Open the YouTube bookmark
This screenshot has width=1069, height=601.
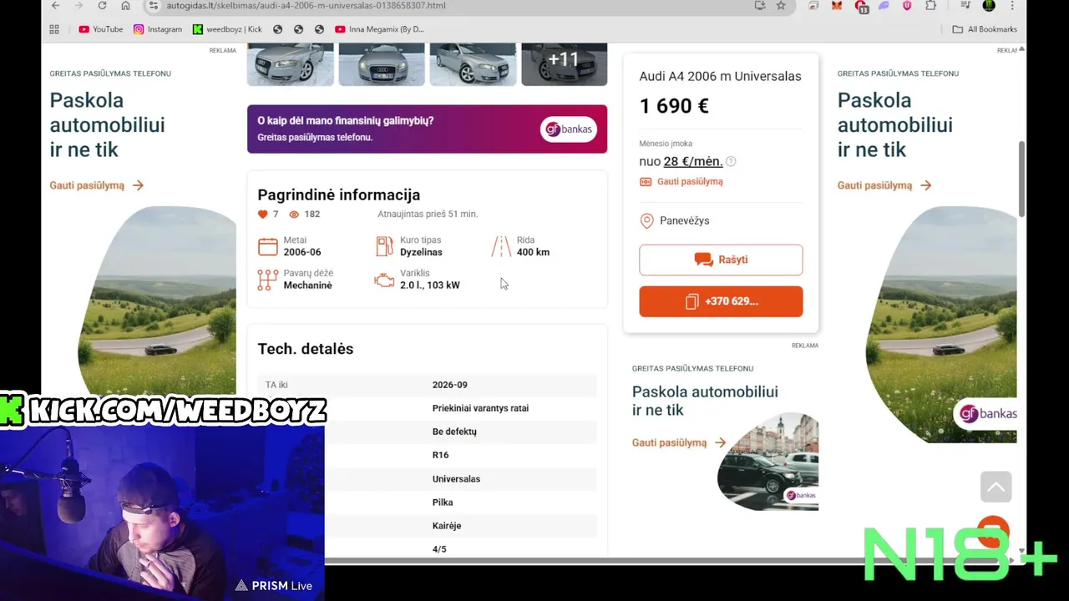[x=100, y=29]
